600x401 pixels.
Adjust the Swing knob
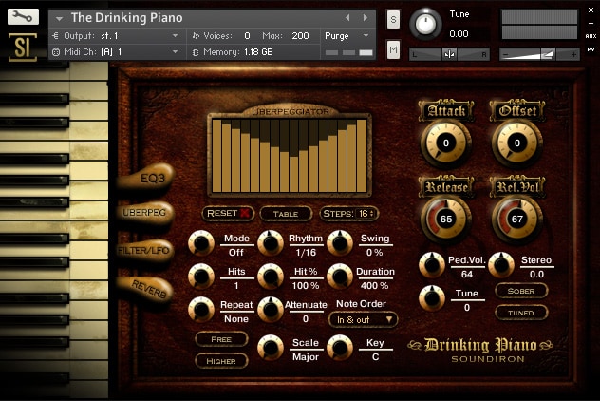340,243
